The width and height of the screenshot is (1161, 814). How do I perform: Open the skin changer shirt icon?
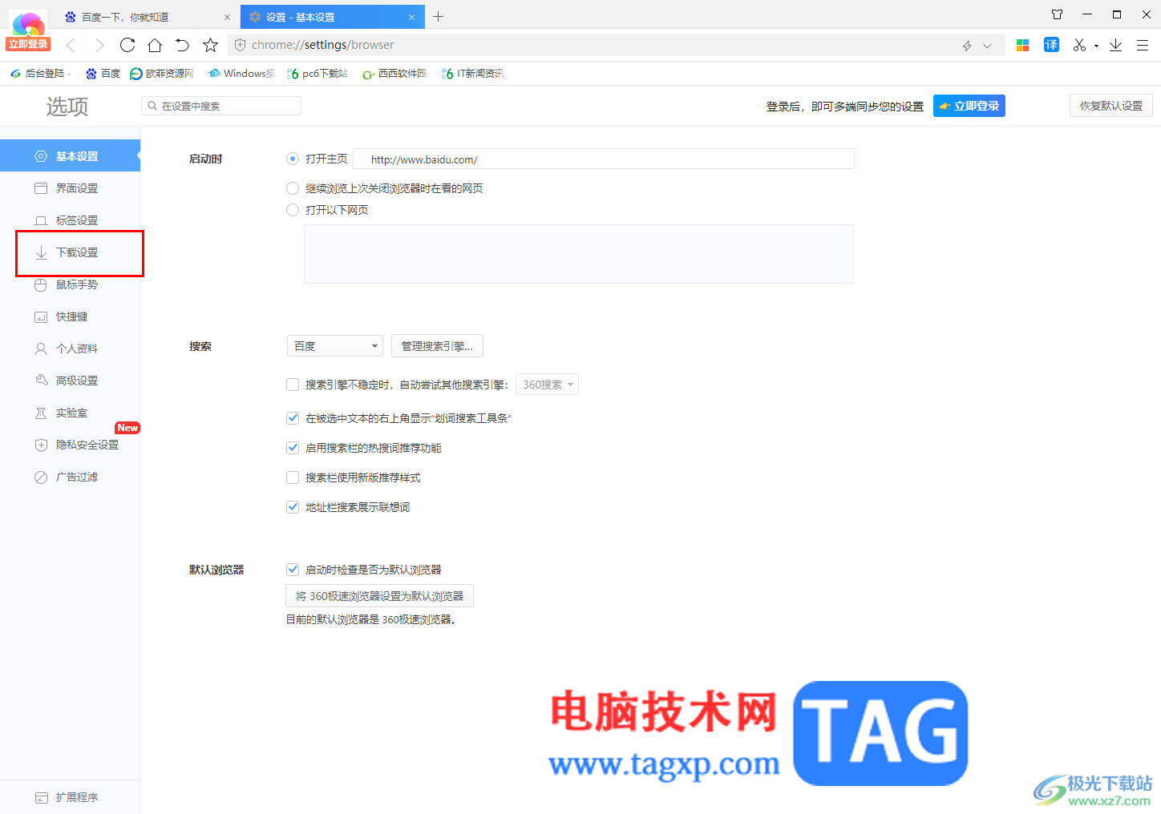click(x=1057, y=14)
